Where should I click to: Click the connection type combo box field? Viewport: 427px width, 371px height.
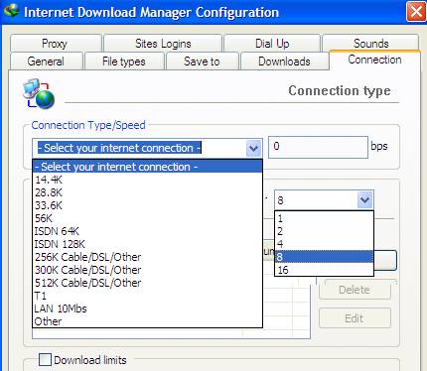(147, 148)
